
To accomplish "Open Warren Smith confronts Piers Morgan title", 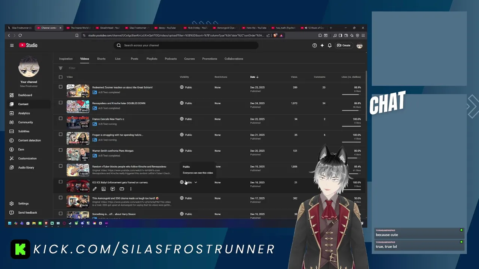I will 113,151.
